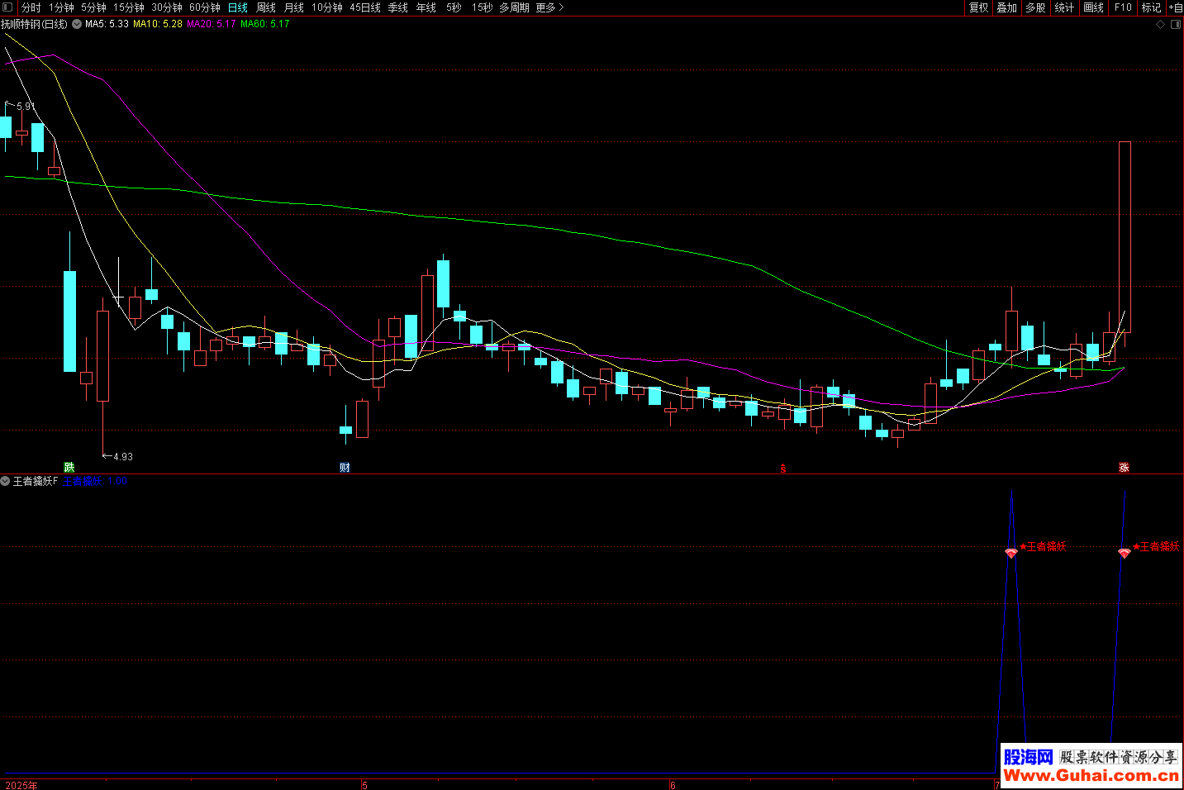Click the month 5 time axis marker
Image resolution: width=1184 pixels, height=790 pixels.
tap(364, 785)
